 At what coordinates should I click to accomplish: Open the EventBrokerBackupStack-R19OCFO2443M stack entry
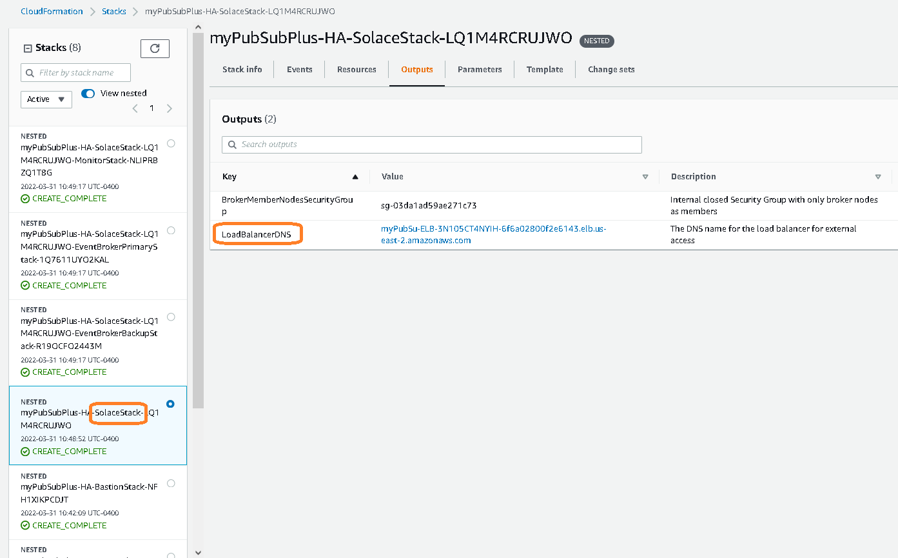[90, 334]
